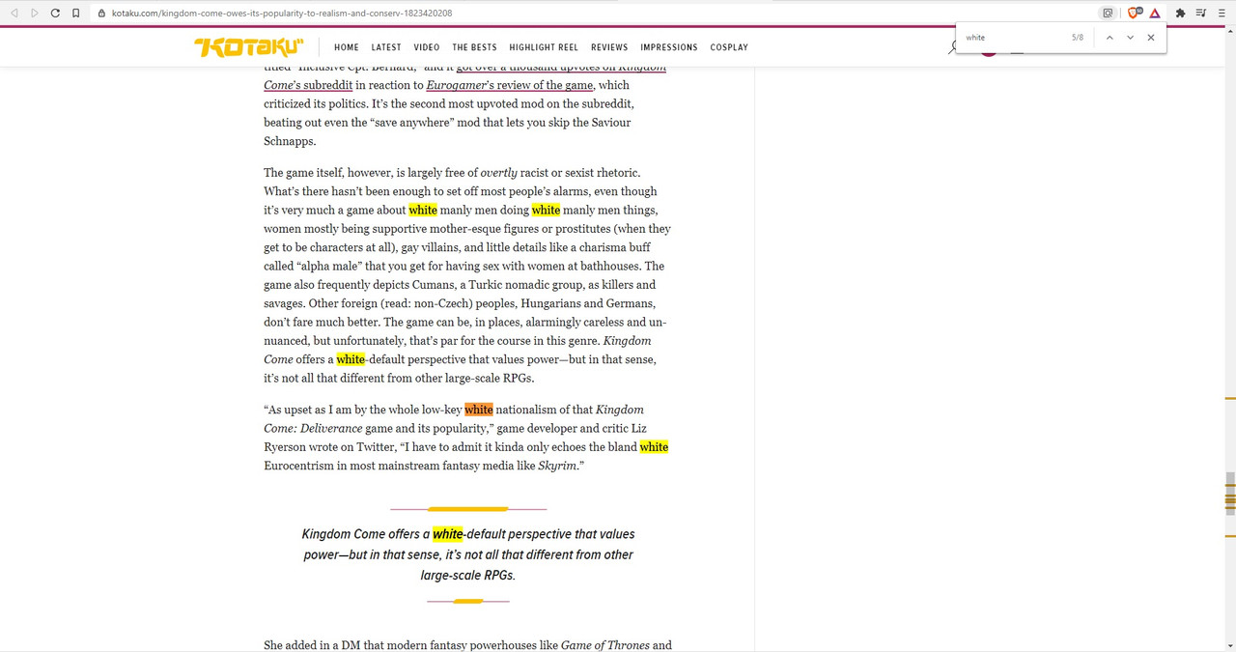The image size is (1236, 652).
Task: Open the COSPLAY nav item
Action: click(x=729, y=47)
